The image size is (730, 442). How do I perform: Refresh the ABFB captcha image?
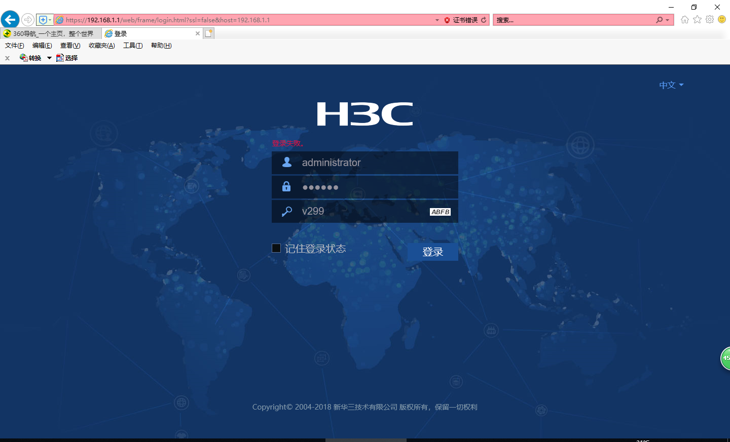pos(441,212)
